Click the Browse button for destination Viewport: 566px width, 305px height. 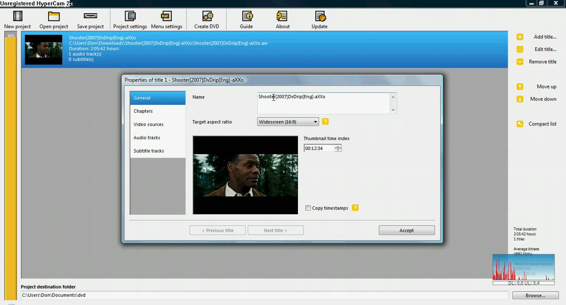pos(535,295)
